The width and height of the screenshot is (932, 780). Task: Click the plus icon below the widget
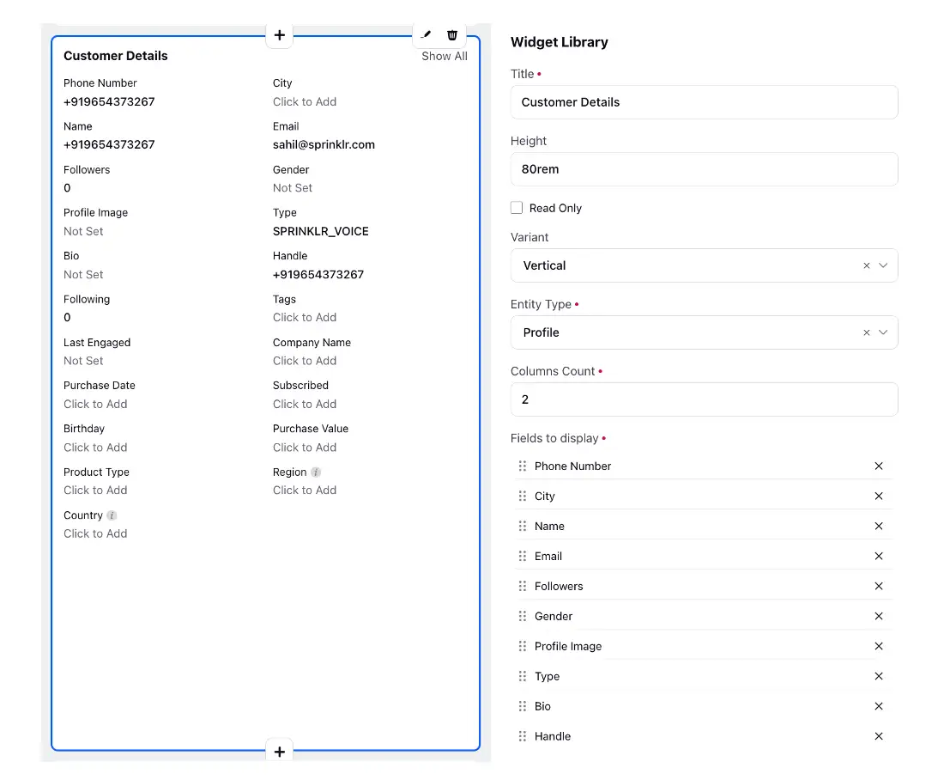(x=279, y=751)
